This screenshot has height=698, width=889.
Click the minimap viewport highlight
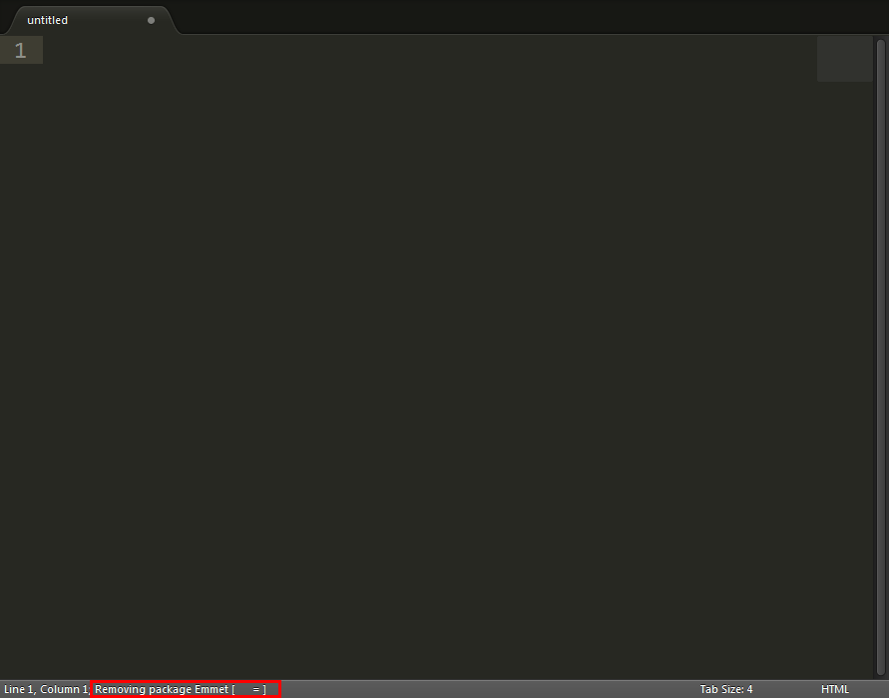(x=845, y=59)
